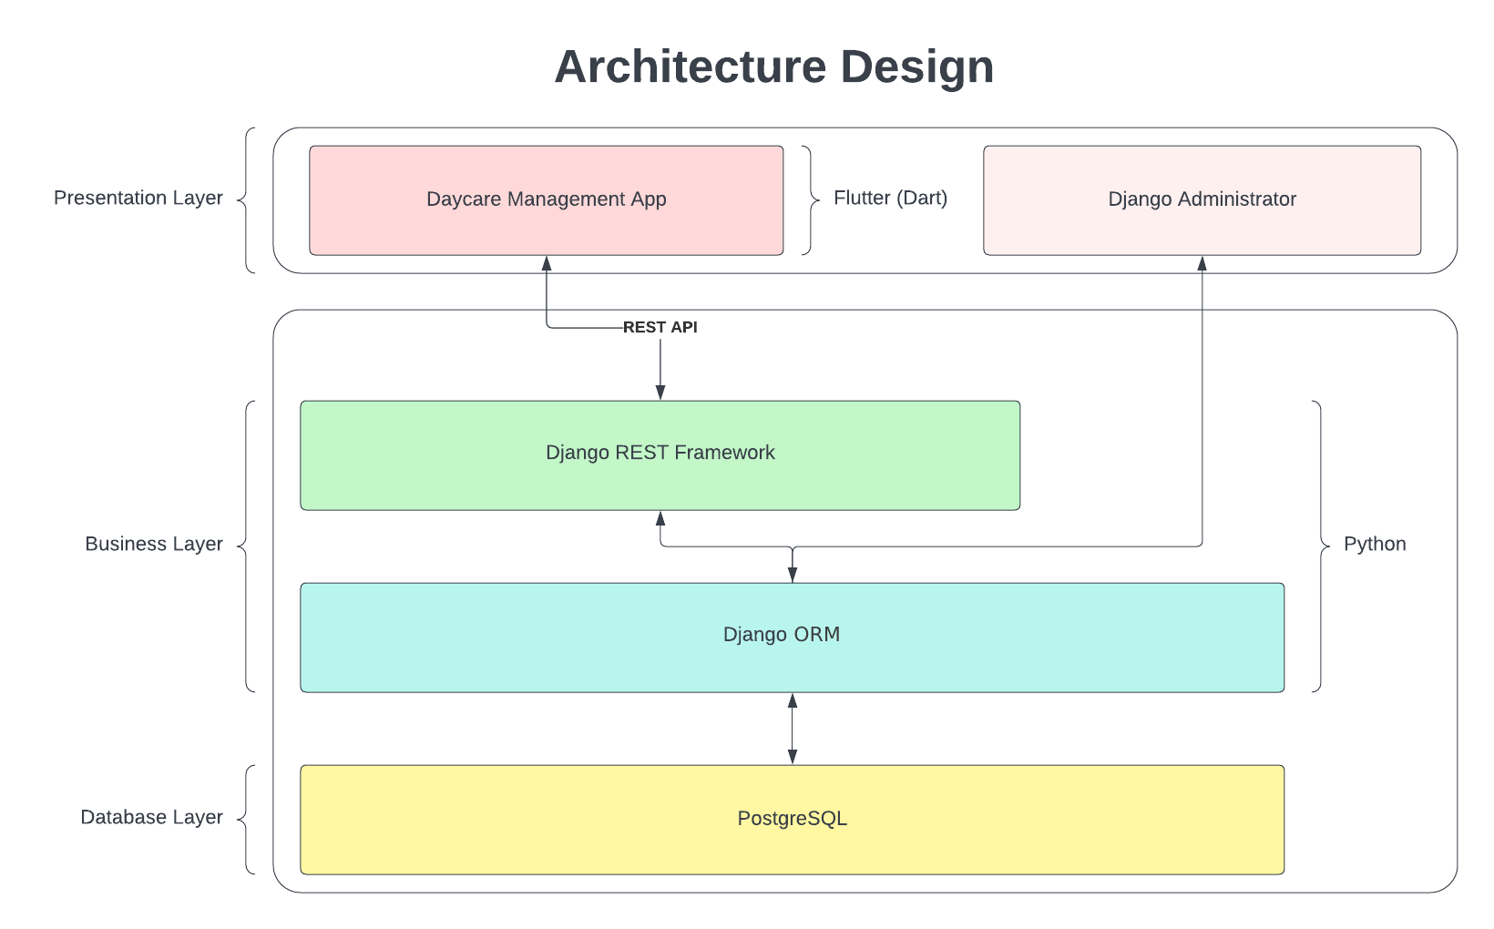1494x929 pixels.
Task: Click the REST API connector label
Action: (x=660, y=327)
